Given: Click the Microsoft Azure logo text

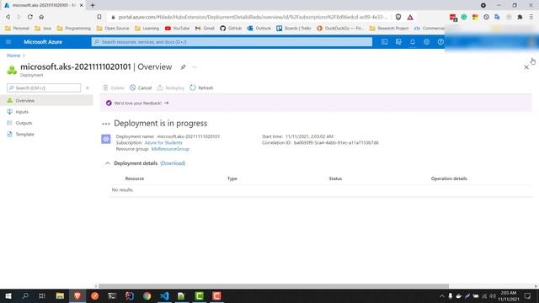Looking at the screenshot, I should point(43,42).
